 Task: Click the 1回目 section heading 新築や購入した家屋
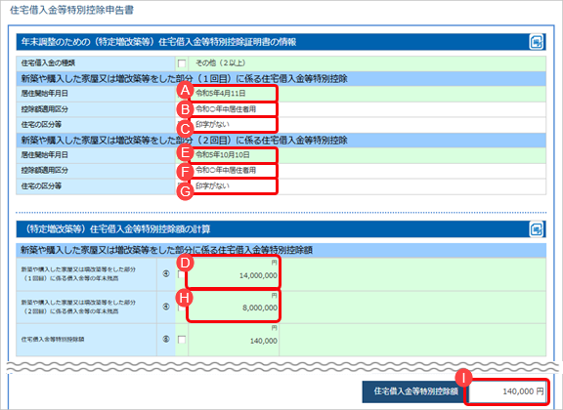[184, 78]
